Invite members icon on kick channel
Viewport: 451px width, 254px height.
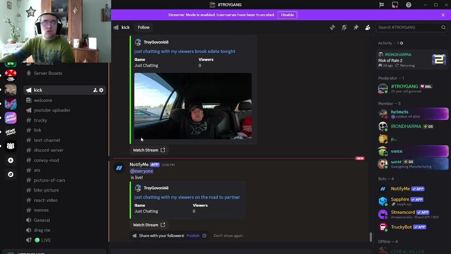[95, 90]
